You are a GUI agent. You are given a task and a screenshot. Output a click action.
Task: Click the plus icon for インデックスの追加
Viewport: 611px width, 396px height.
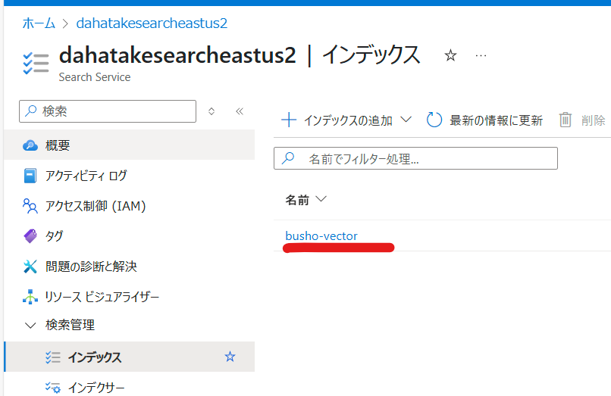(x=289, y=120)
